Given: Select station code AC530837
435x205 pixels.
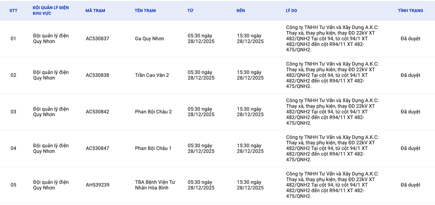Looking at the screenshot, I should (97, 39).
